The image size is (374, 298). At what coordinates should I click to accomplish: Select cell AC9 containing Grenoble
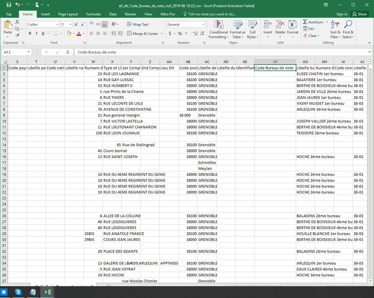coord(207,115)
